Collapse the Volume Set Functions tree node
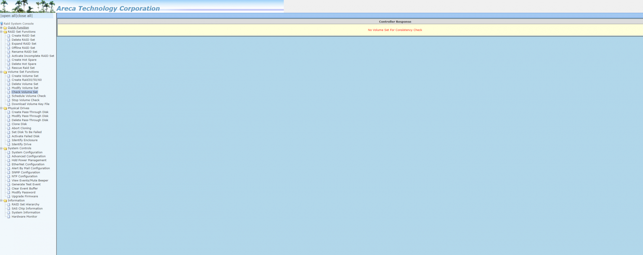The height and width of the screenshot is (255, 643). [x=1, y=72]
